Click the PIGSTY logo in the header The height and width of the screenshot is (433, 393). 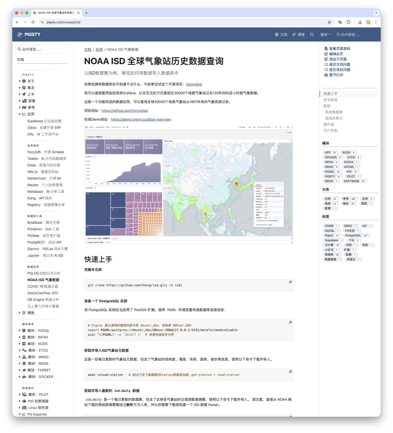point(29,35)
